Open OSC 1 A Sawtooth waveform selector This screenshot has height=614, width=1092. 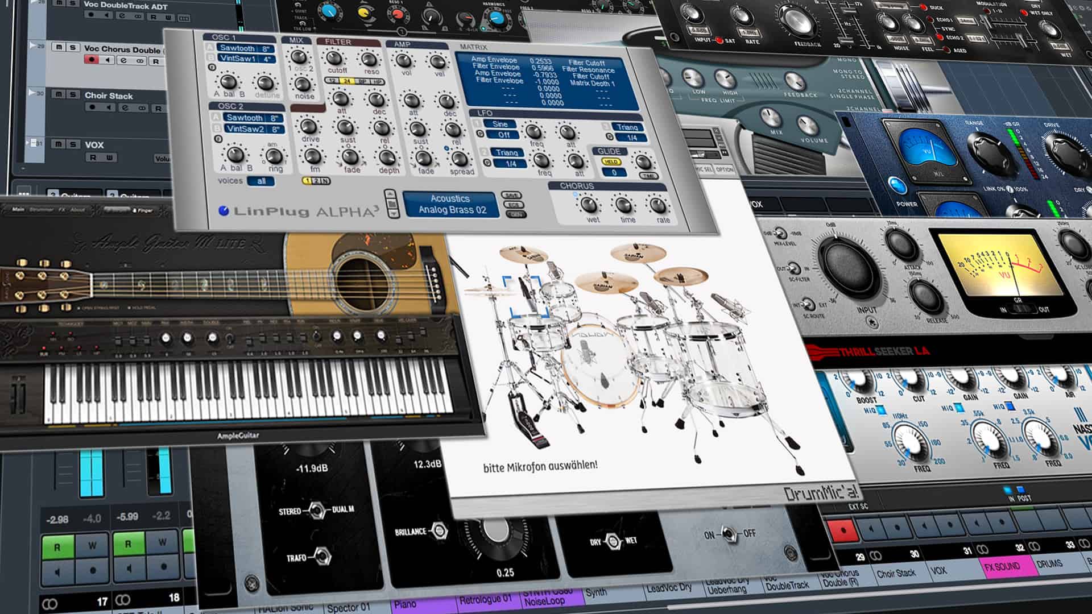tap(245, 48)
